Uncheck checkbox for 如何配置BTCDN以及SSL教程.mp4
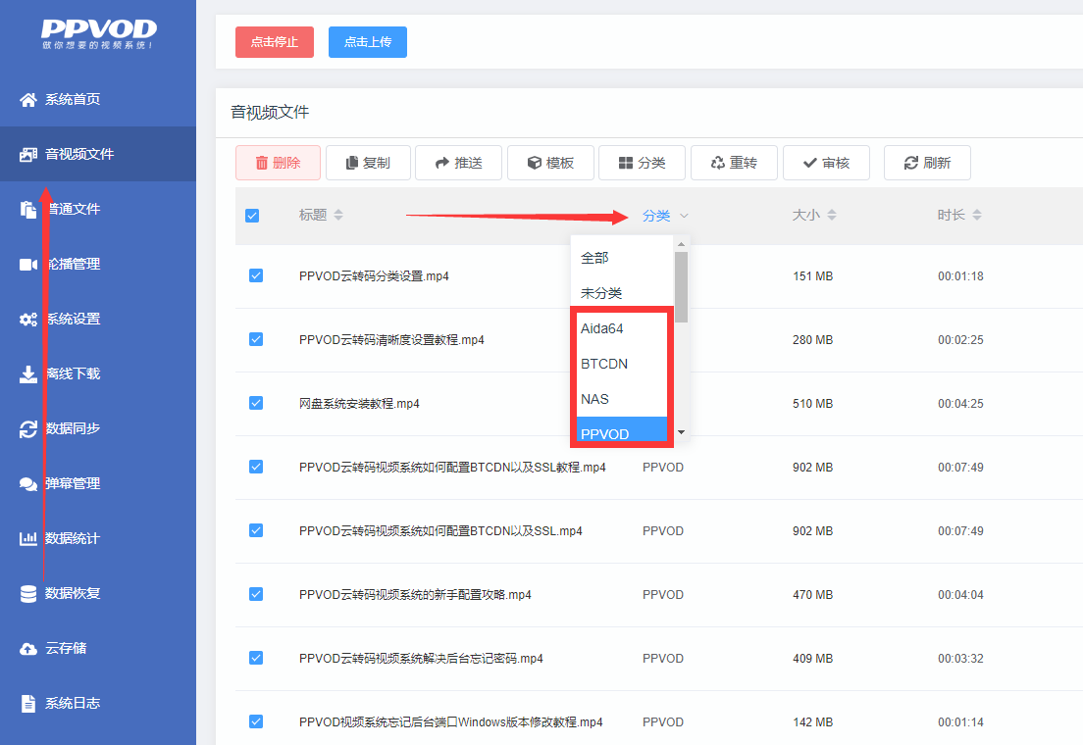The image size is (1083, 745). 256,468
